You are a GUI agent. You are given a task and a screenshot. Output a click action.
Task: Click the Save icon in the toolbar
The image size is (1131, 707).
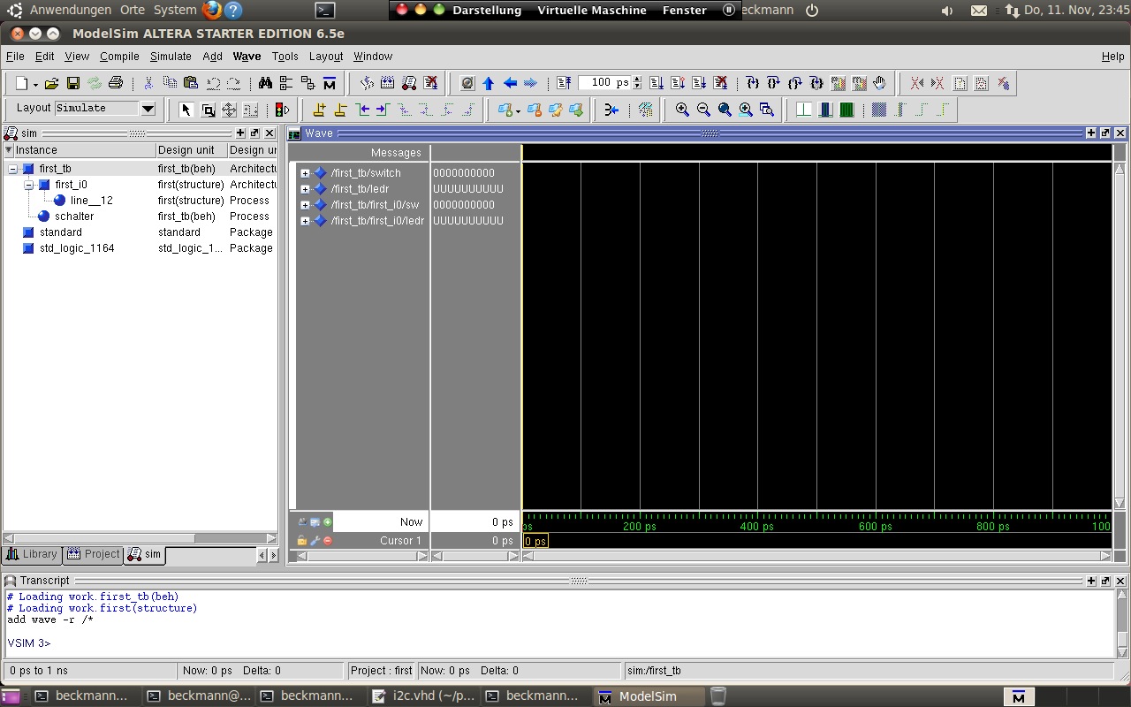73,83
